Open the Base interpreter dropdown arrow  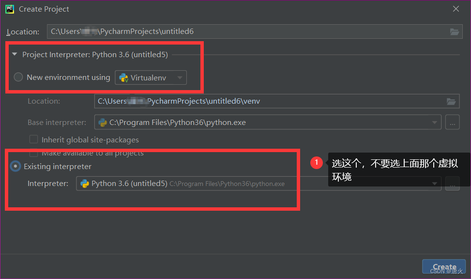click(x=434, y=123)
